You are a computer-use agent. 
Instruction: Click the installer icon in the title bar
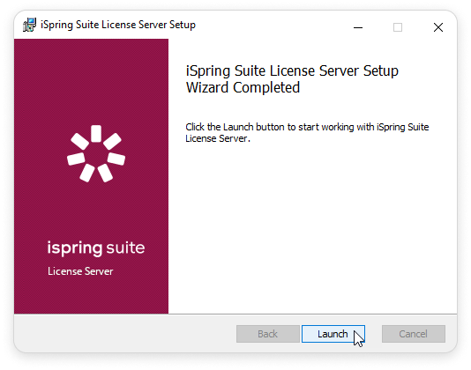click(x=29, y=25)
